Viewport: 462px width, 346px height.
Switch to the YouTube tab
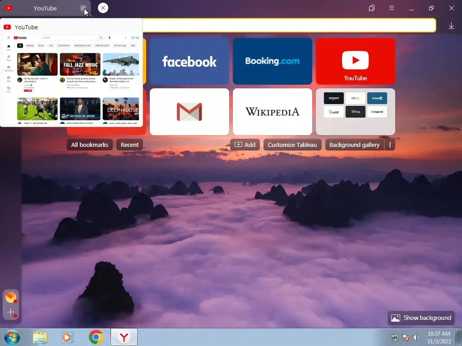click(45, 8)
